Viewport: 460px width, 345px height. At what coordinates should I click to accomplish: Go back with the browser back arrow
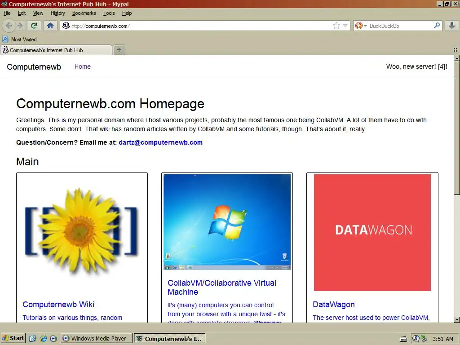[x=9, y=26]
